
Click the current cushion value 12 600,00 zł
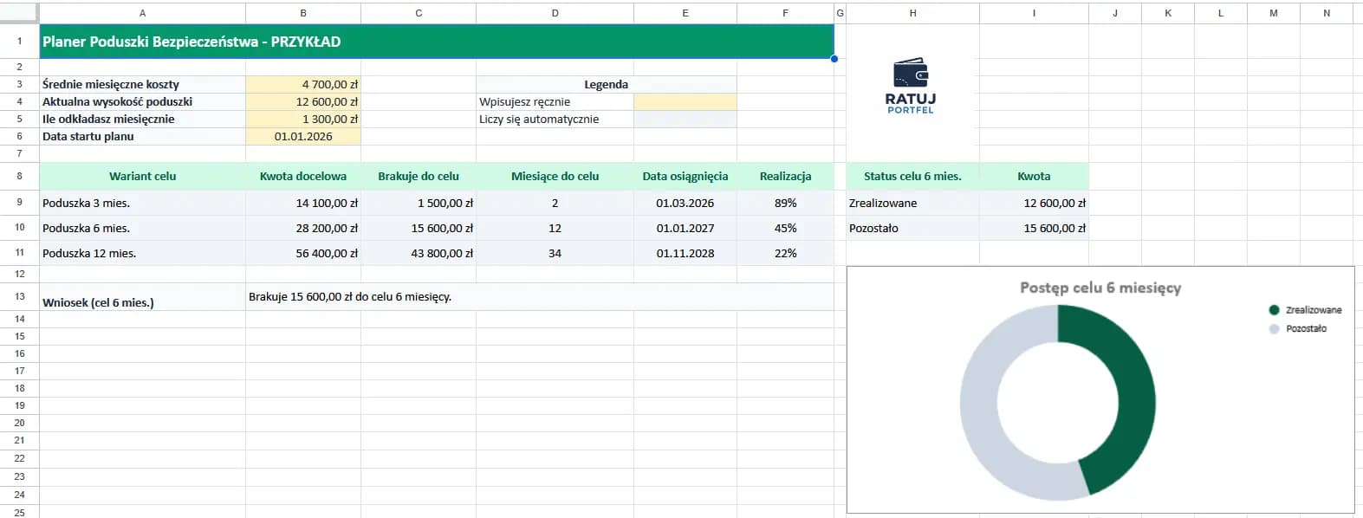pyautogui.click(x=303, y=102)
